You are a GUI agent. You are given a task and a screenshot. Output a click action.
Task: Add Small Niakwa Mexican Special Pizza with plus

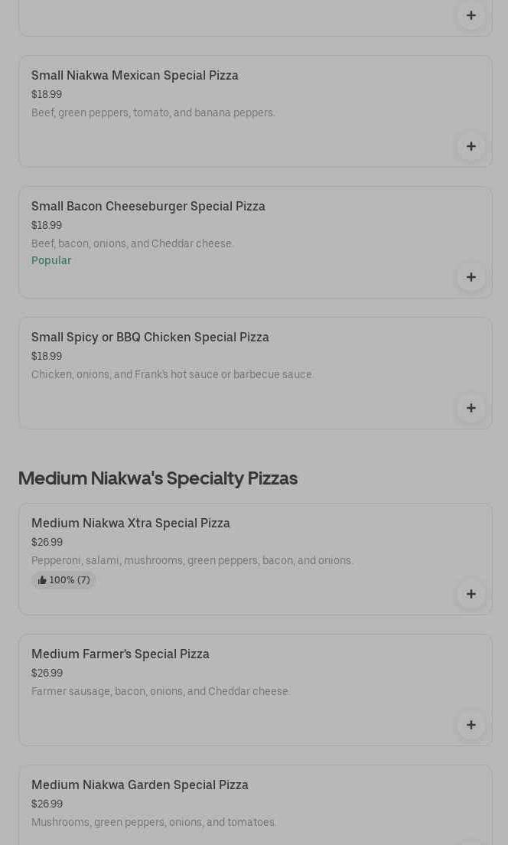[471, 146]
